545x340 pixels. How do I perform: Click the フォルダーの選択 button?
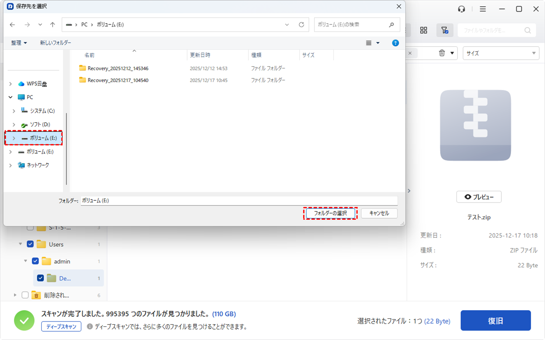330,213
